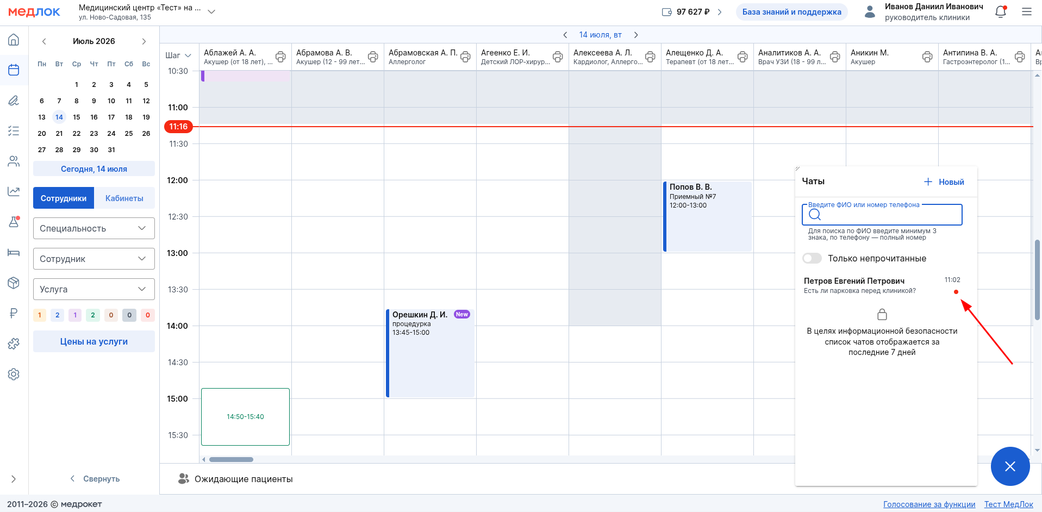Image resolution: width=1042 pixels, height=512 pixels.
Task: Start a new chat with Новый
Action: tap(944, 182)
